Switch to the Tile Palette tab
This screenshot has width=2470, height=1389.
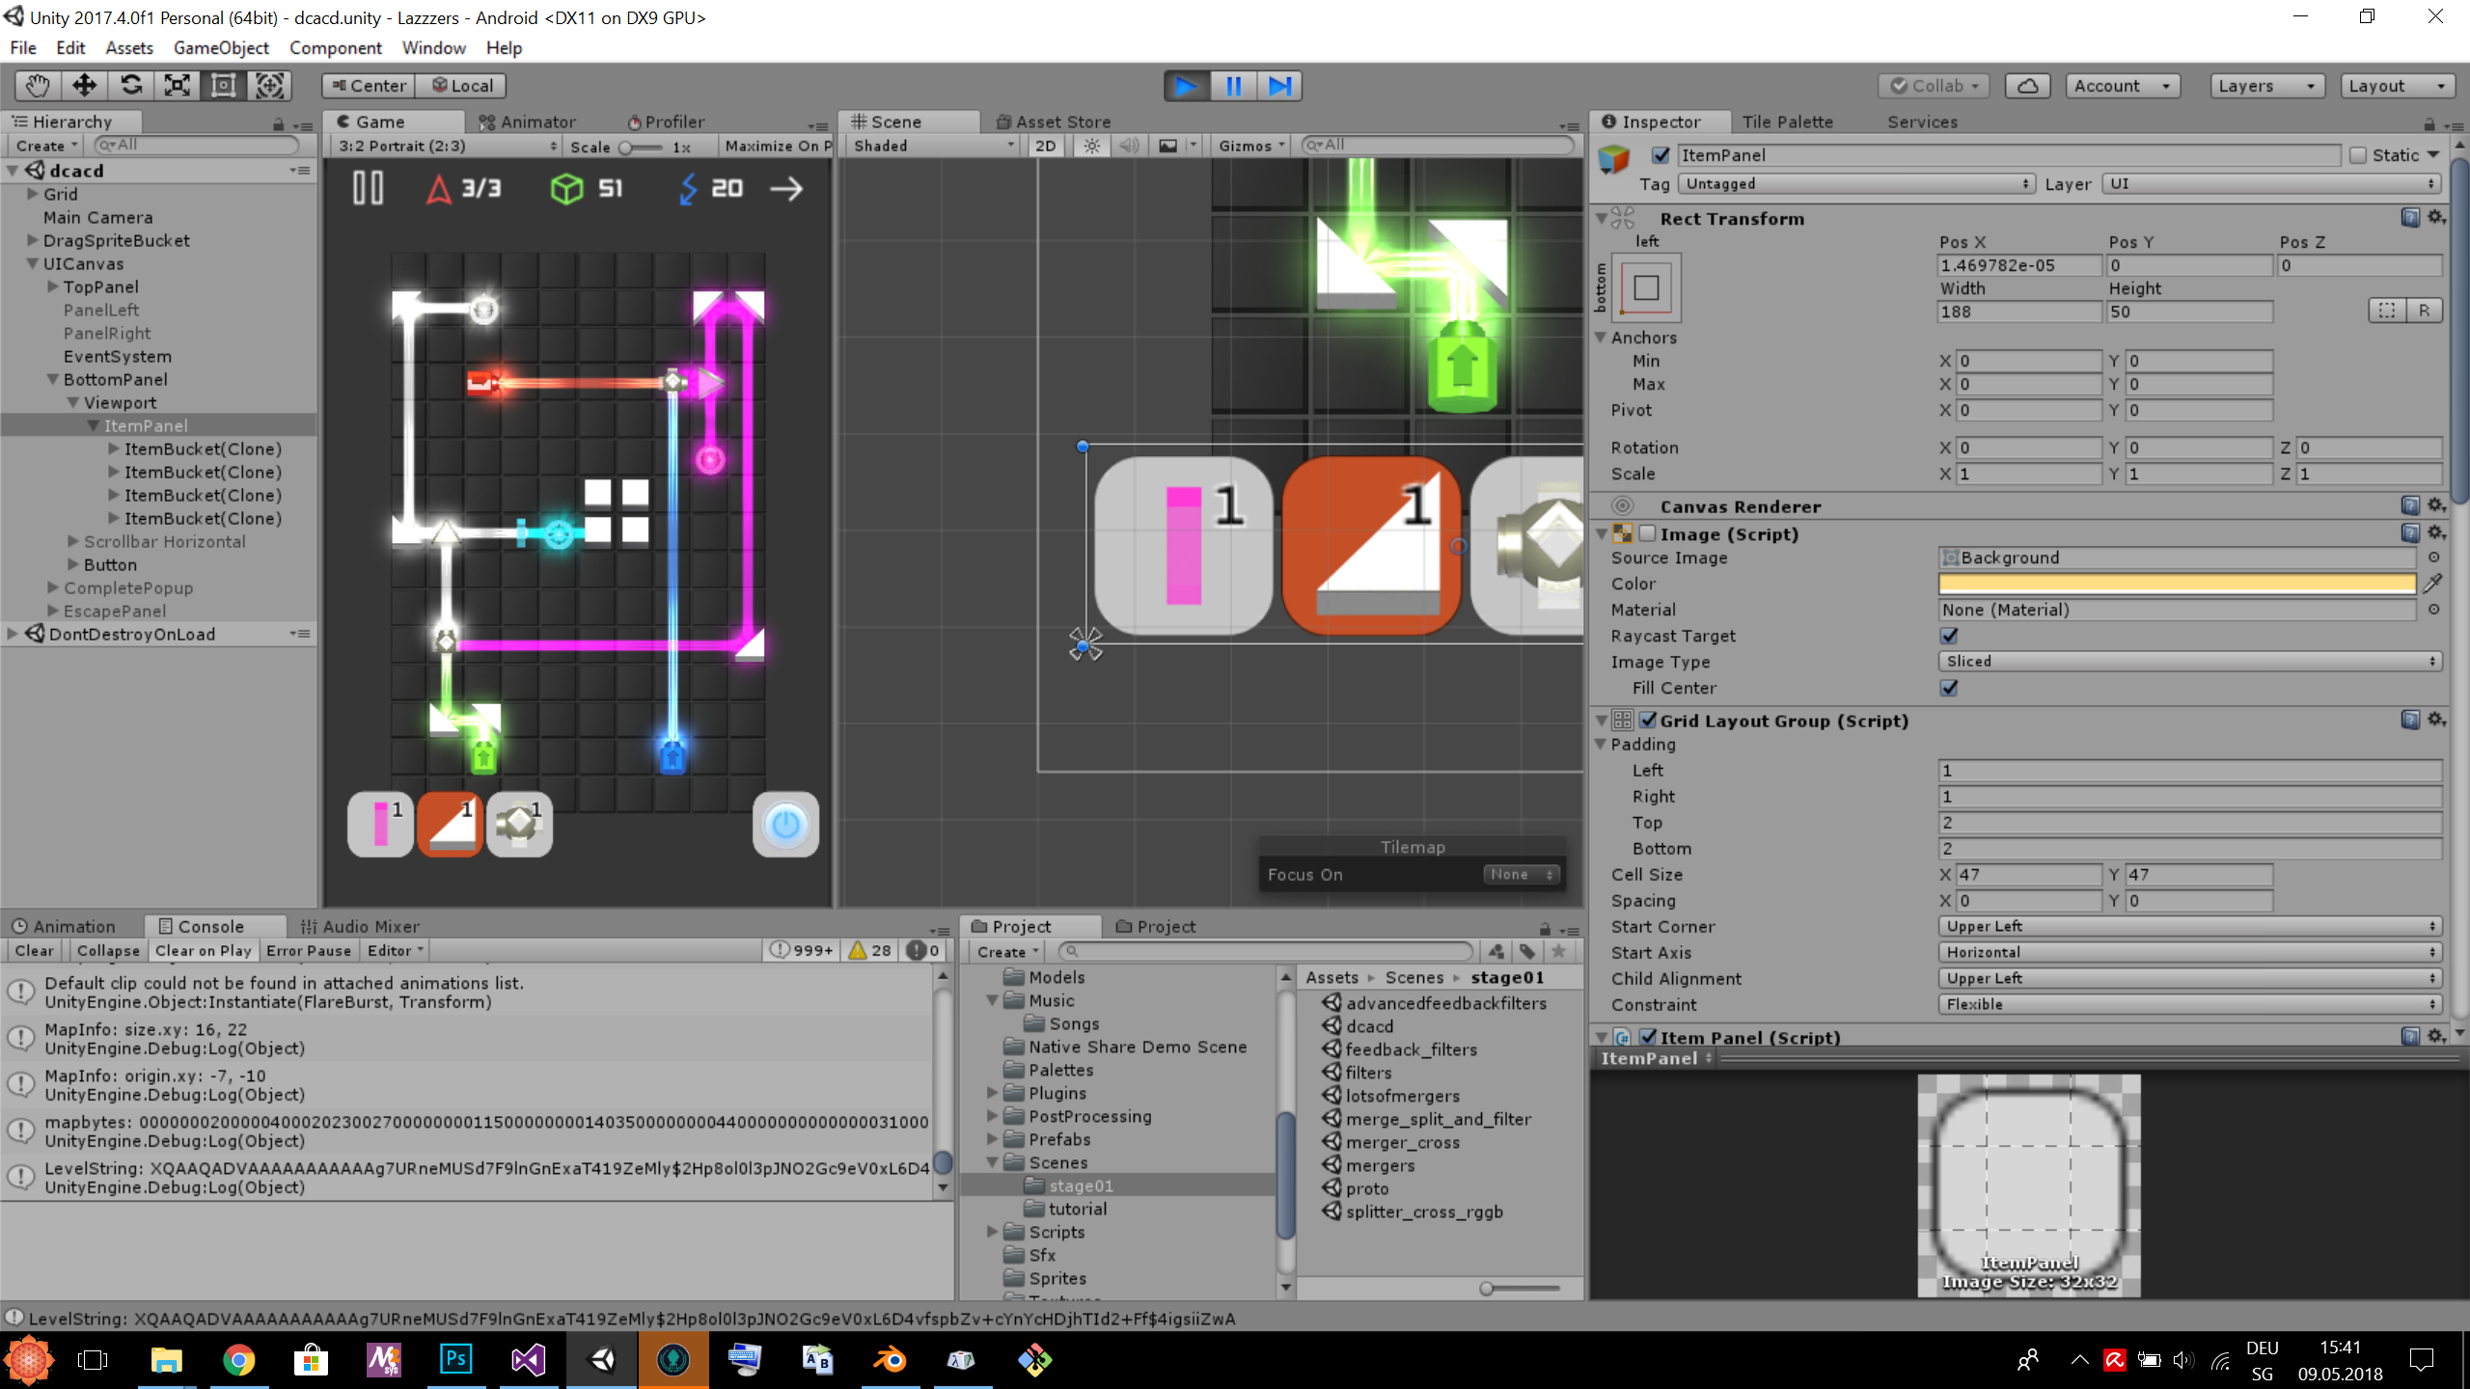tap(1787, 122)
